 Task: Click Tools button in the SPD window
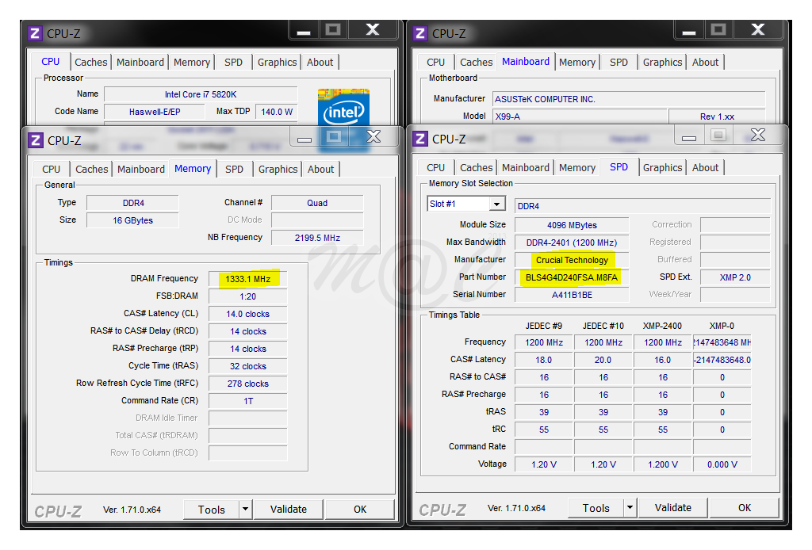tap(596, 508)
